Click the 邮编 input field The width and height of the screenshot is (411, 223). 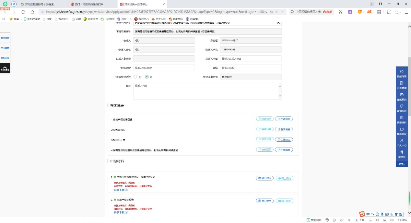pyautogui.click(x=251, y=68)
